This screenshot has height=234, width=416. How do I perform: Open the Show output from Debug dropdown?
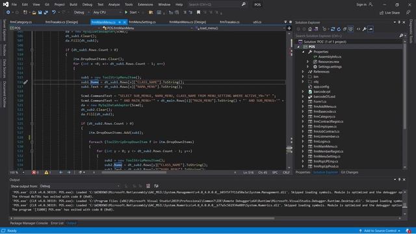[79, 187]
